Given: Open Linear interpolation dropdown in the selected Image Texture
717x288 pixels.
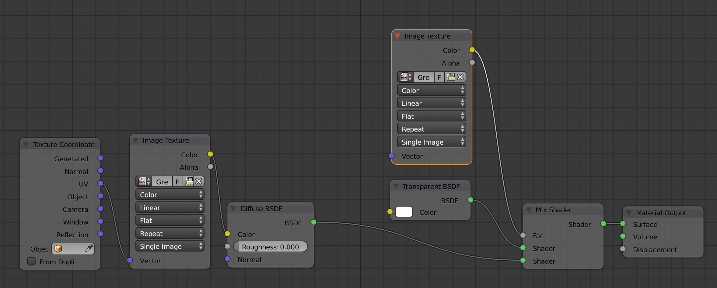Looking at the screenshot, I should (432, 103).
